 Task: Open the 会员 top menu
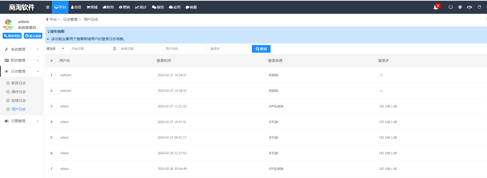click(x=76, y=7)
